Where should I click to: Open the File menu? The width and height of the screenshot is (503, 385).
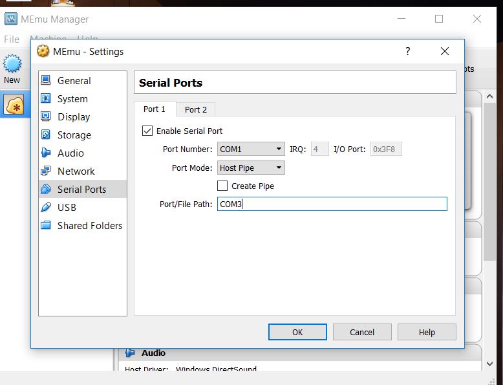coord(12,39)
